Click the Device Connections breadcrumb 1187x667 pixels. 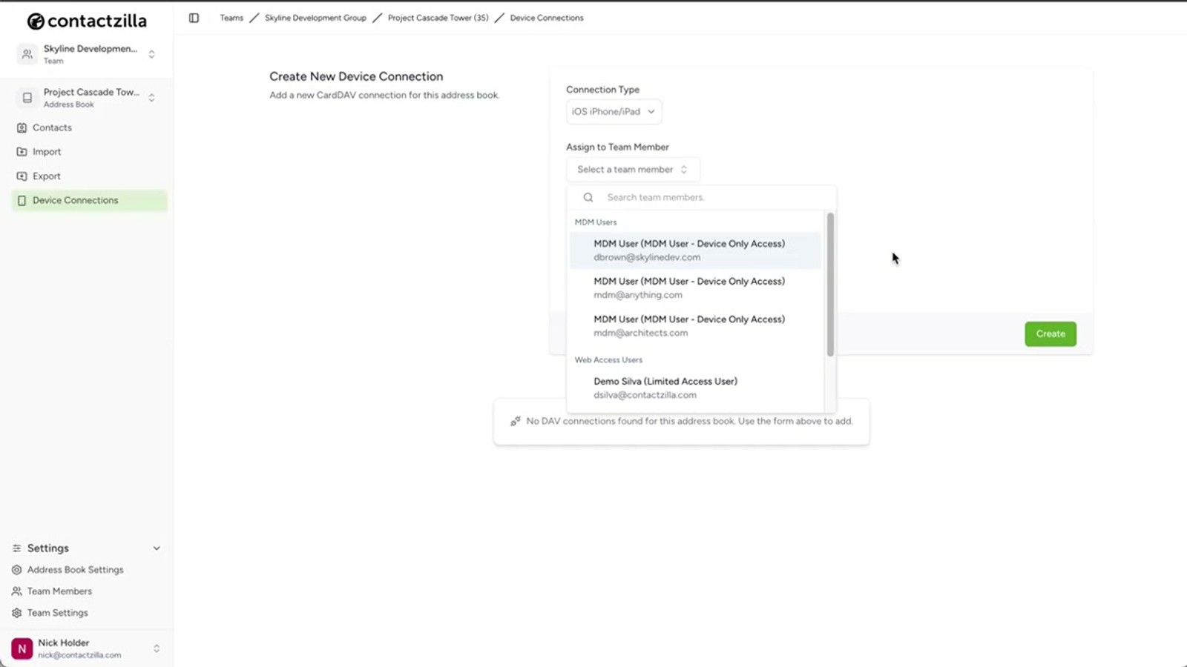coord(547,18)
